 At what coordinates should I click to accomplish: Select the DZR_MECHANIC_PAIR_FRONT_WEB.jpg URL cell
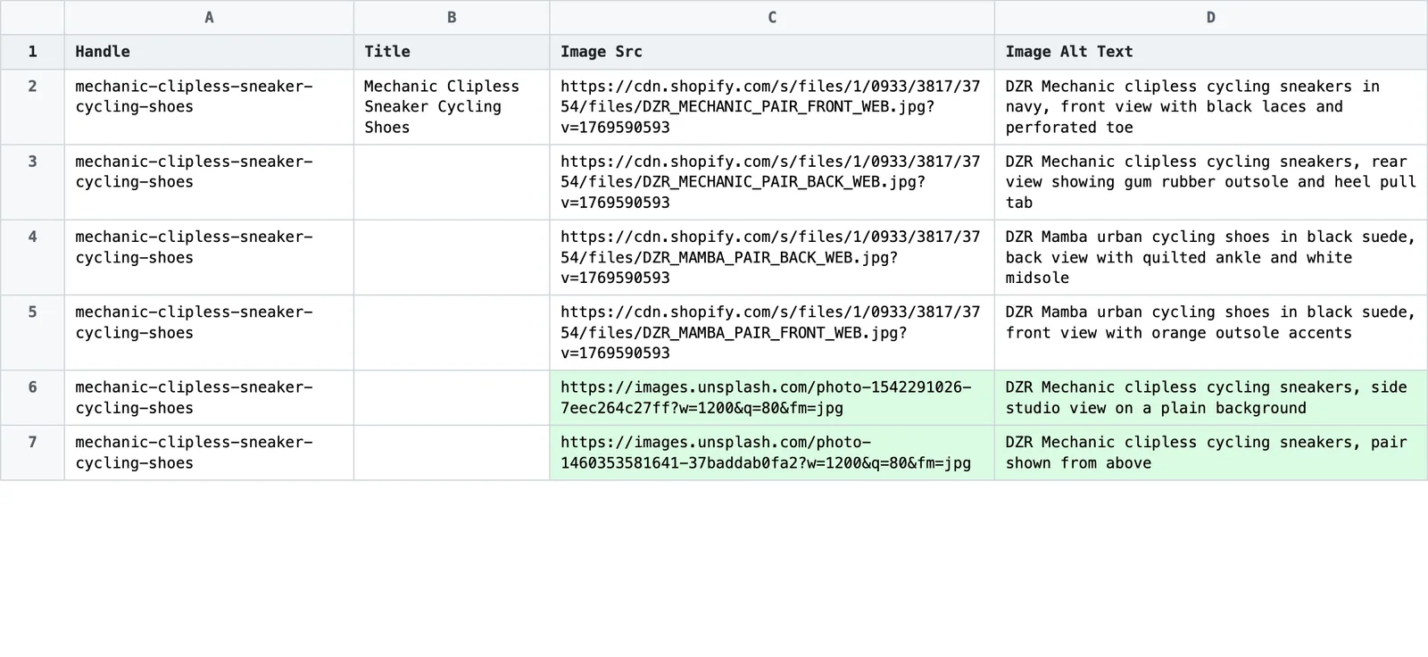(772, 107)
